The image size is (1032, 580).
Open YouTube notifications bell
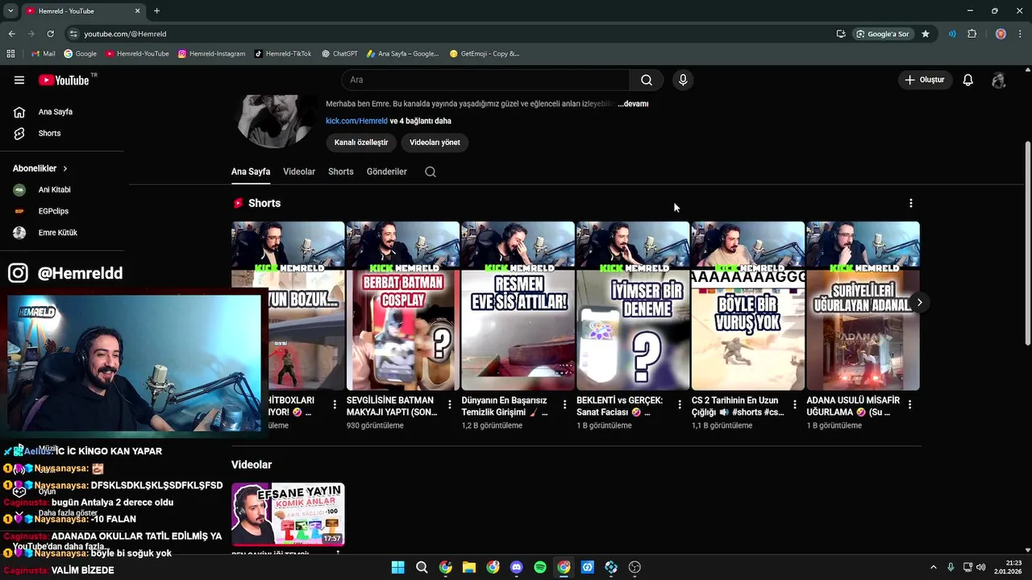point(968,80)
